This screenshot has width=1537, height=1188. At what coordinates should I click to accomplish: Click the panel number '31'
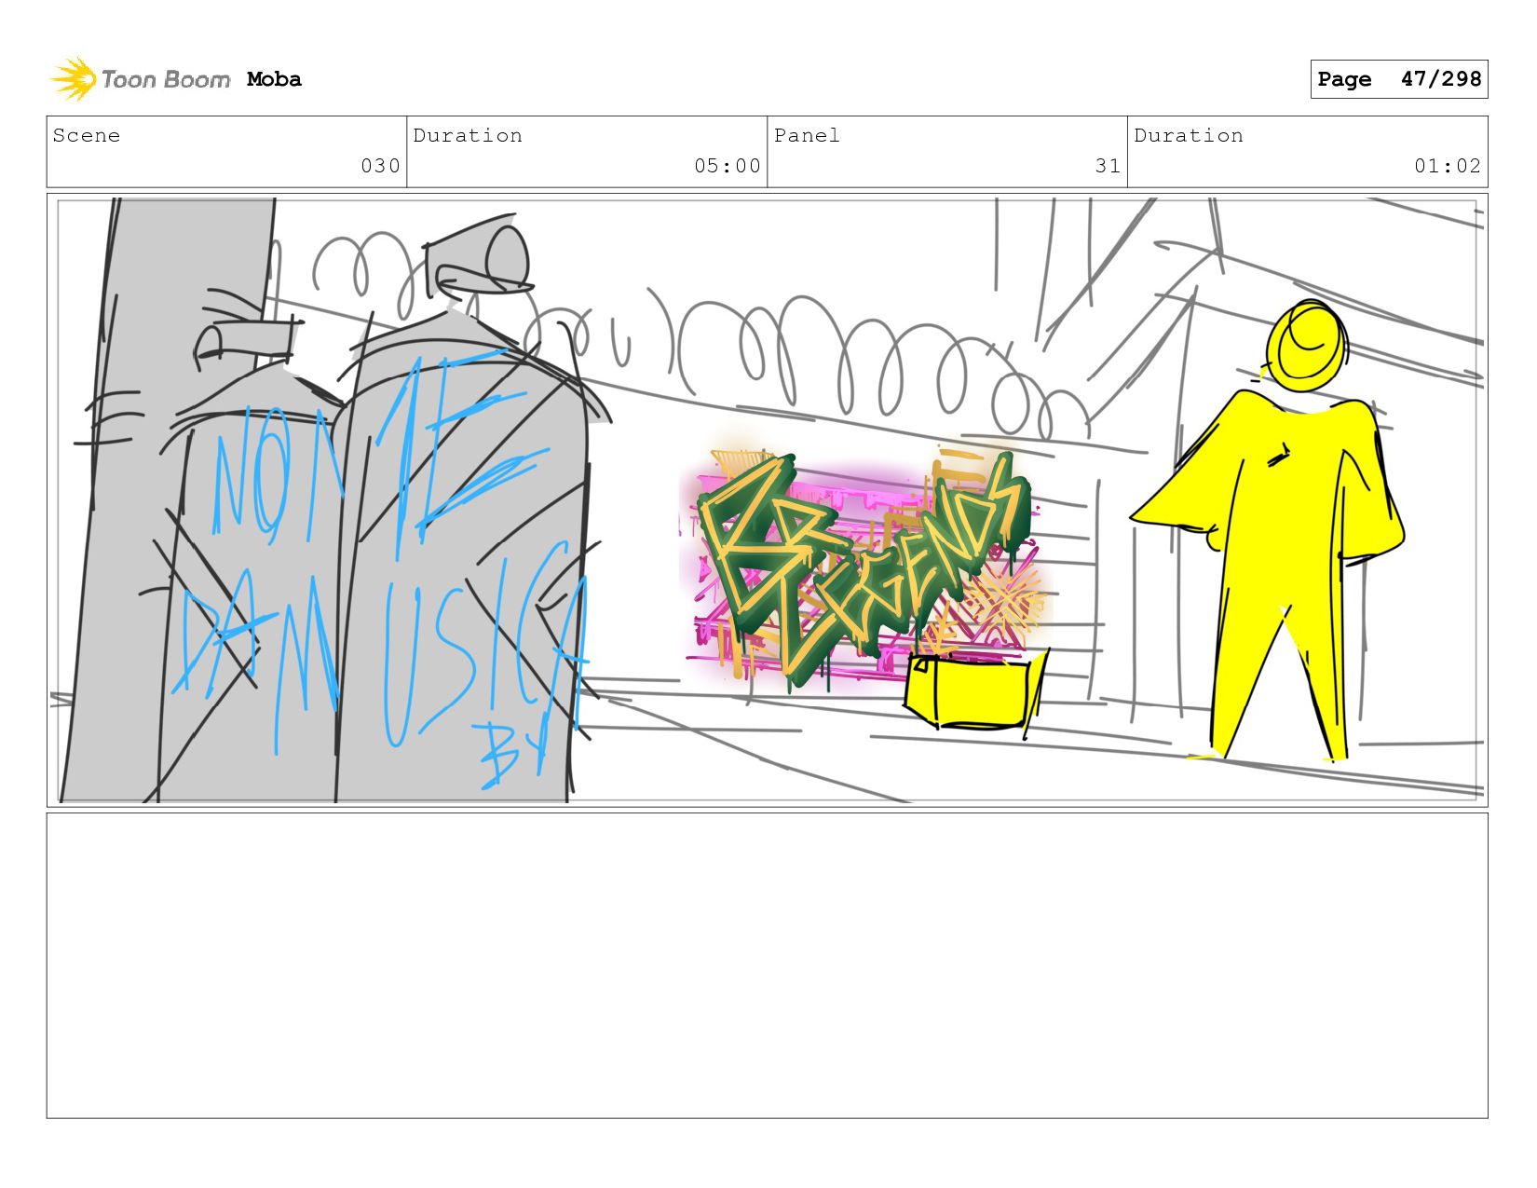click(1108, 166)
